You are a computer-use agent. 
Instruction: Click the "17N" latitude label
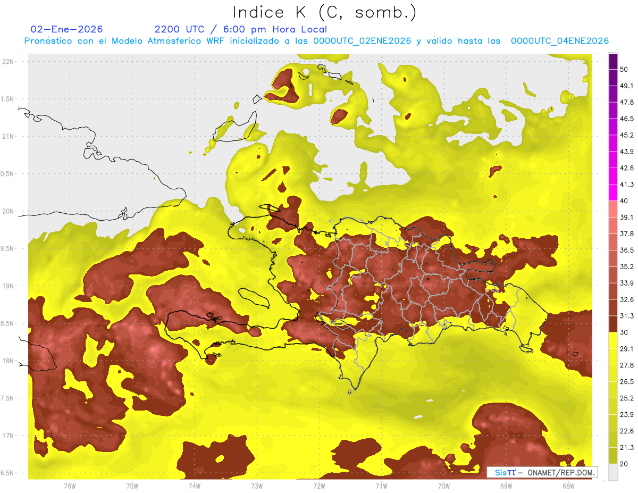pyautogui.click(x=9, y=436)
